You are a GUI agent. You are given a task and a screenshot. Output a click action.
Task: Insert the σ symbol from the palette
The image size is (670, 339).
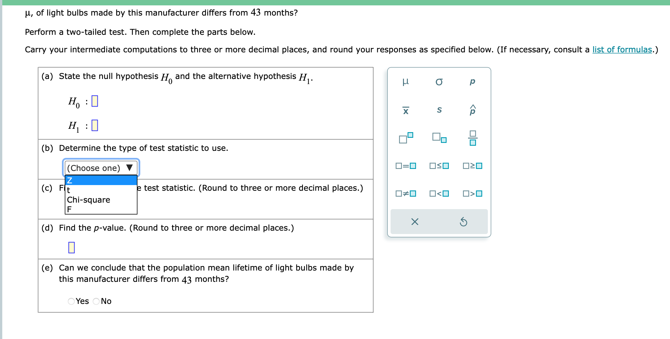(x=439, y=82)
